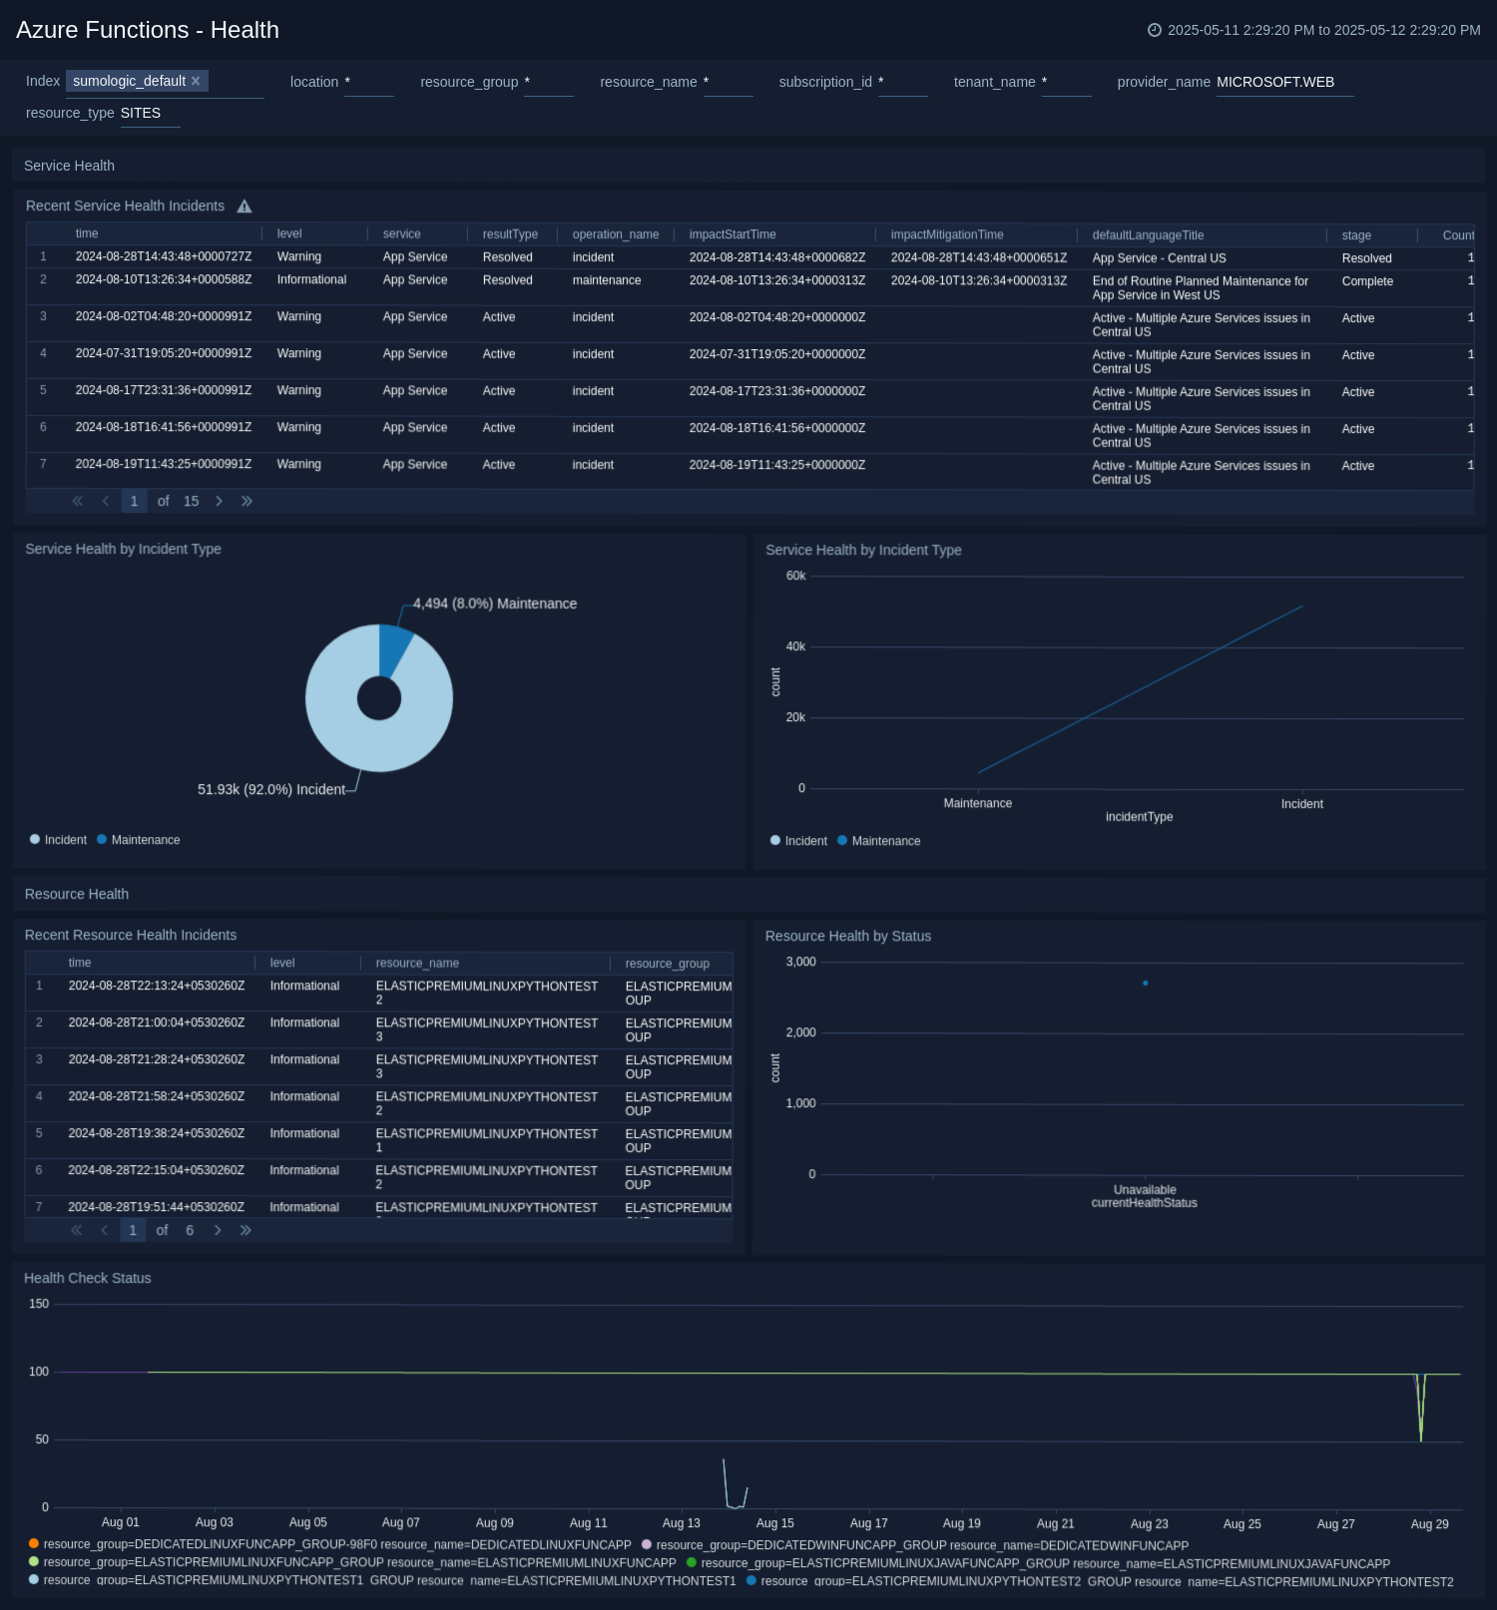
Task: Click the Unavailable data point in status chart
Action: [x=1145, y=983]
